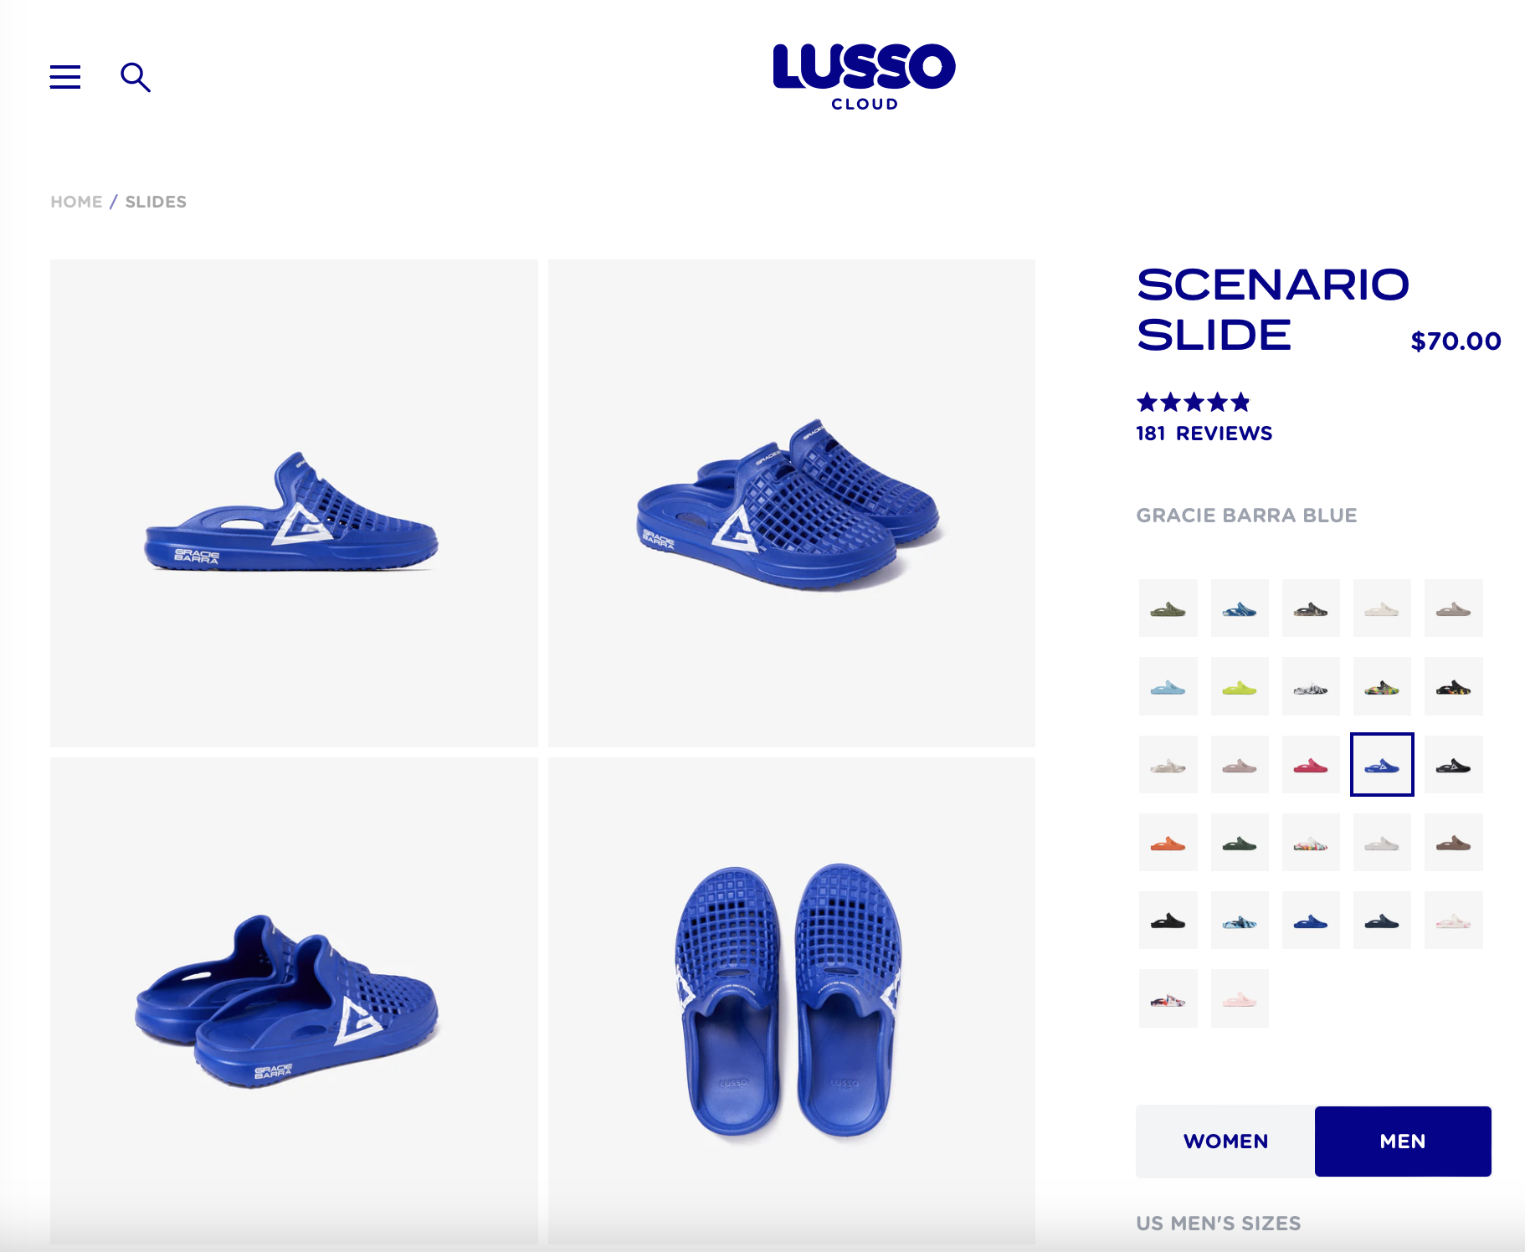The image size is (1525, 1252).
Task: Open the 181 Reviews link
Action: point(1204,434)
